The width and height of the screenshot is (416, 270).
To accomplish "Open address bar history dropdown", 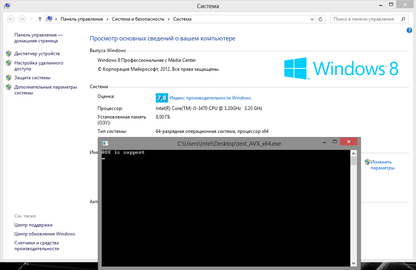I will click(x=312, y=19).
